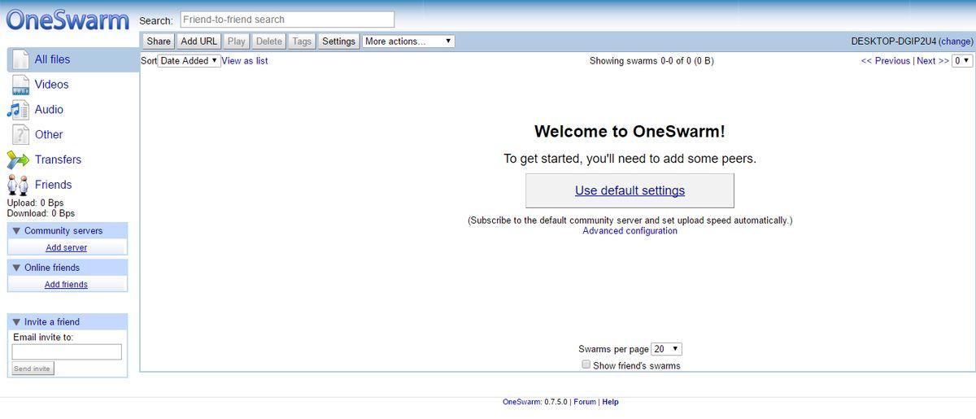
Task: Click the Audio music-note icon
Action: click(18, 110)
